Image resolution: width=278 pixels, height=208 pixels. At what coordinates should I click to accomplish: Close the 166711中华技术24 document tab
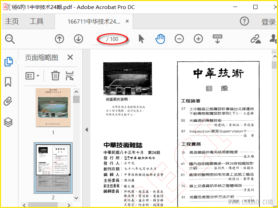pyautogui.click(x=127, y=21)
